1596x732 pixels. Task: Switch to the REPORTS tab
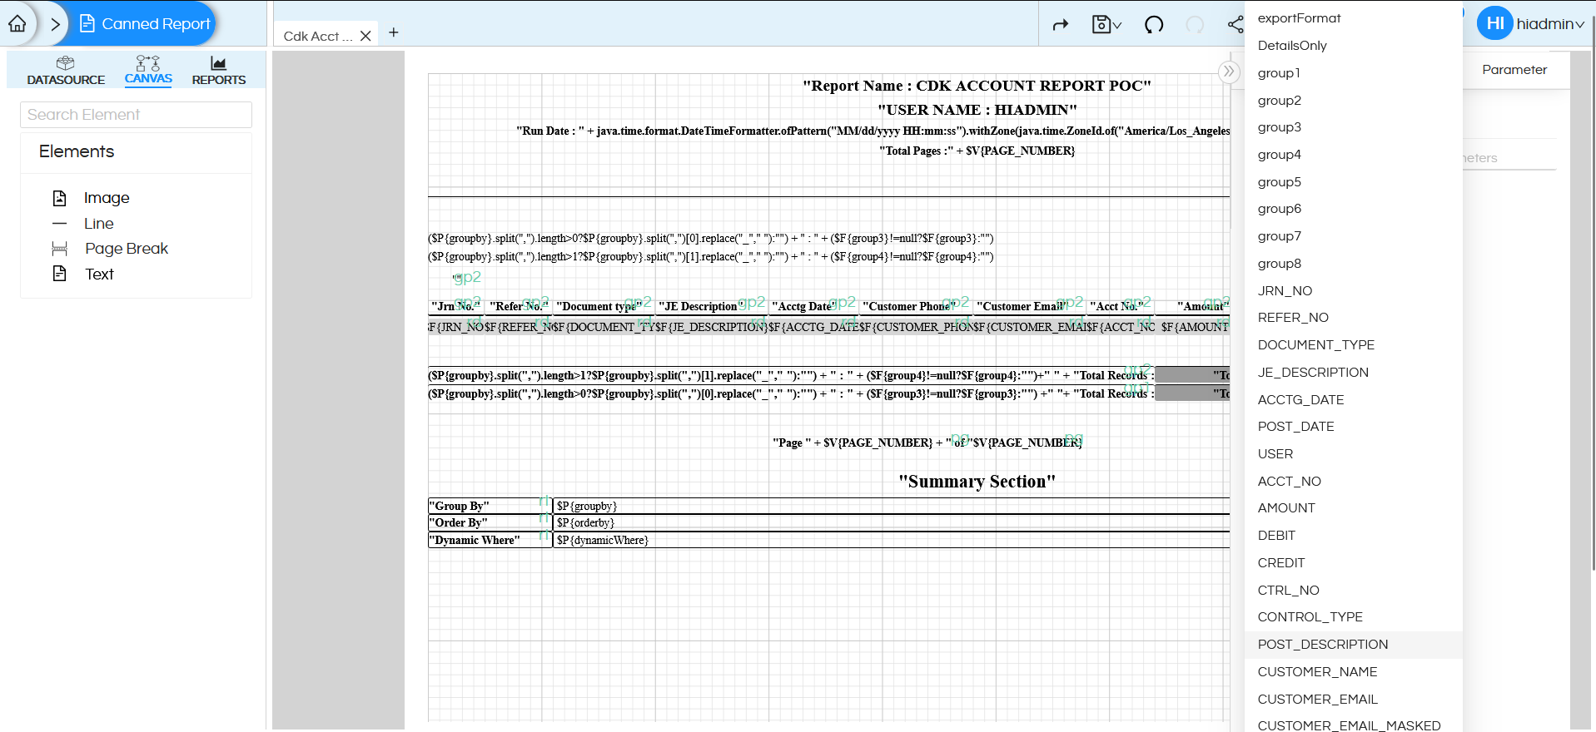219,71
